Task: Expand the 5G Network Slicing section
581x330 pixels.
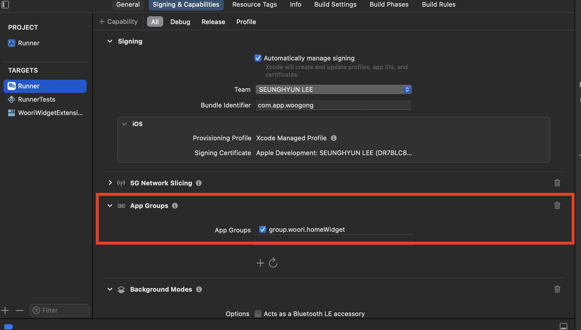Action: pyautogui.click(x=110, y=183)
